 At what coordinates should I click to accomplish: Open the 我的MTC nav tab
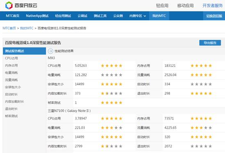coord(159,16)
